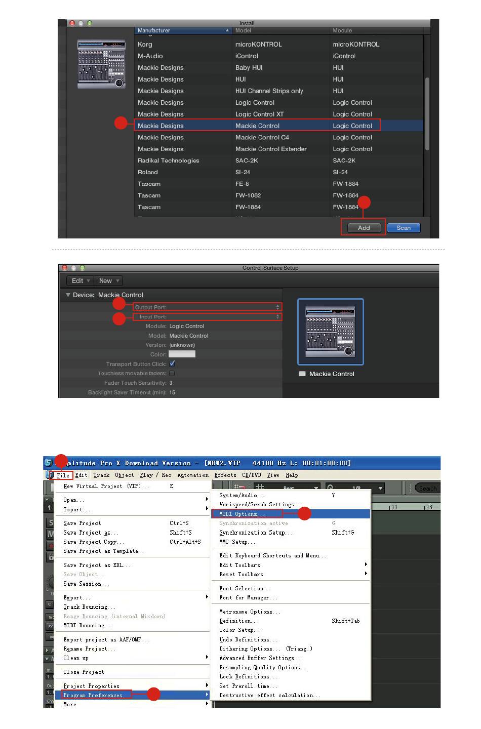Expand the Open submenu
Image resolution: width=481 pixels, height=729 pixels.
[x=133, y=500]
